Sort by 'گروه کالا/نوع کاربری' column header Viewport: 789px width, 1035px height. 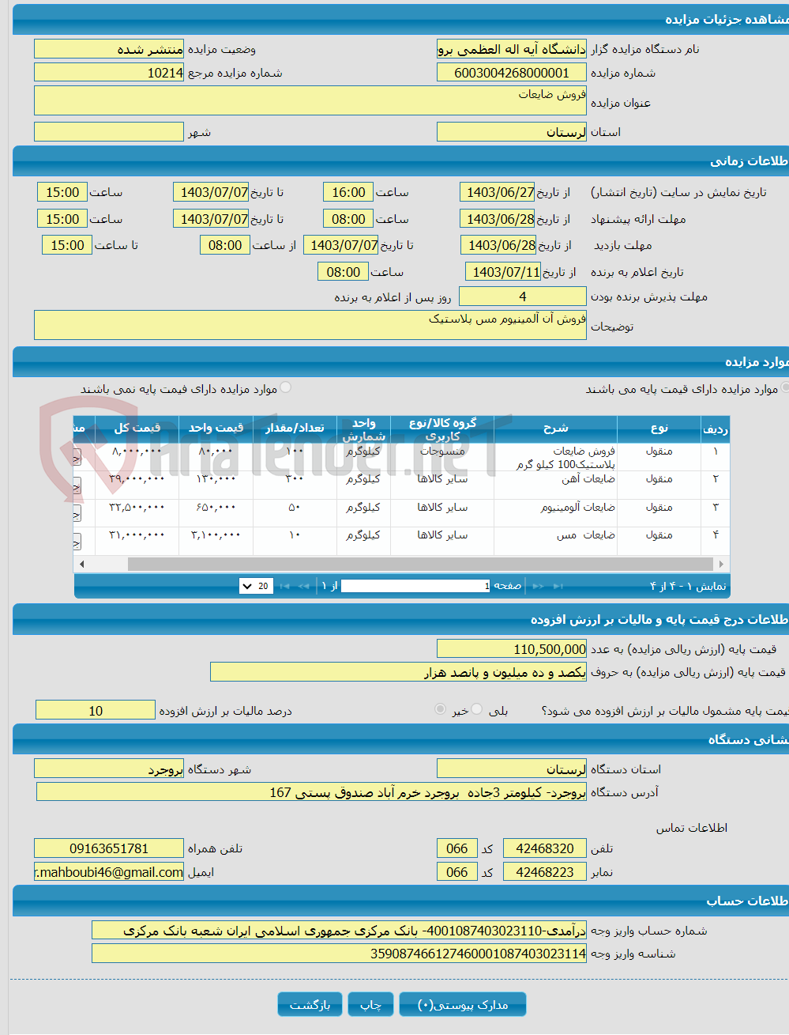point(442,429)
